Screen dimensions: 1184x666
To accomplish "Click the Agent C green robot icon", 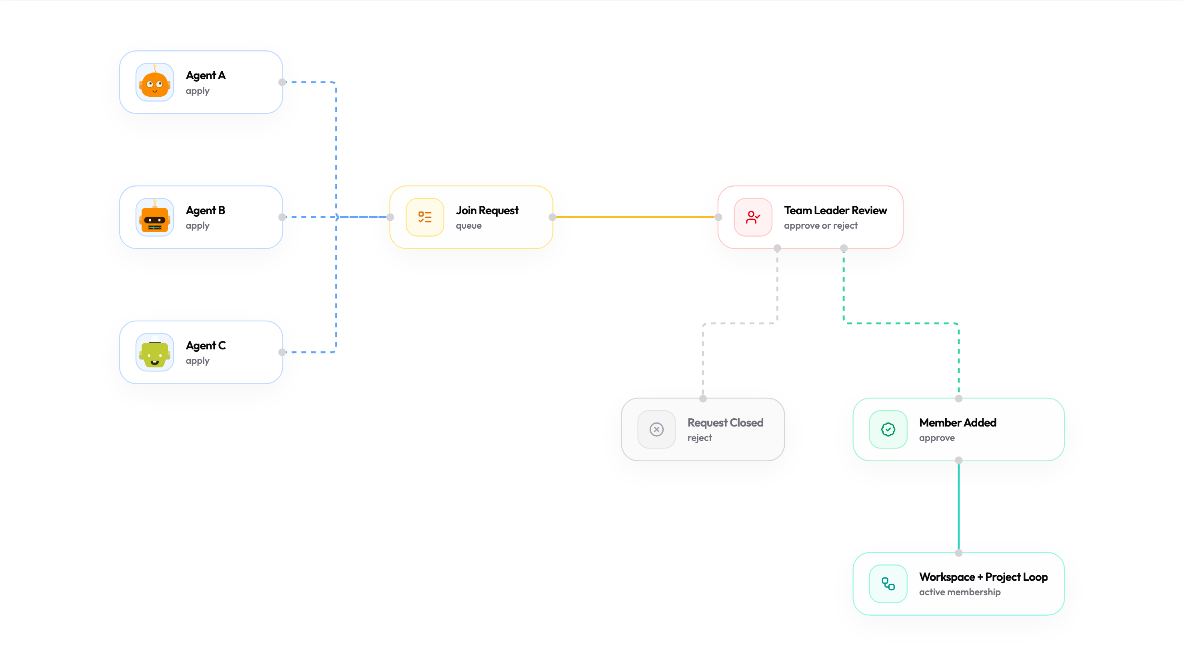I will [154, 353].
